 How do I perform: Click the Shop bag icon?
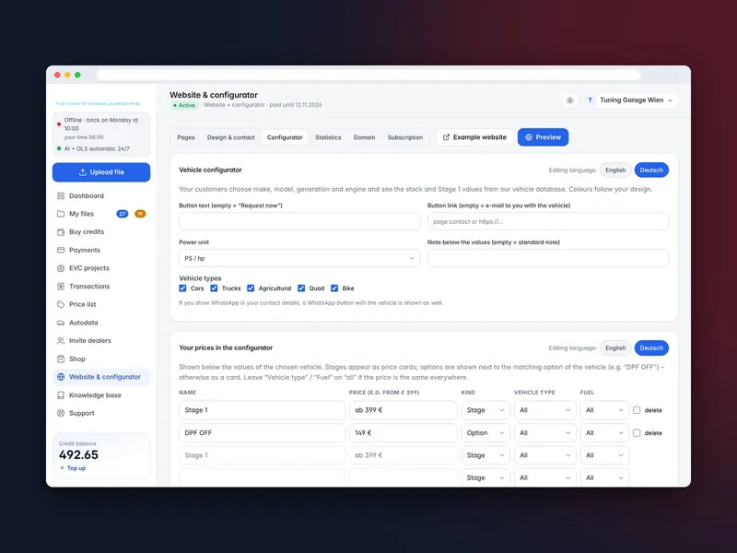pyautogui.click(x=61, y=359)
